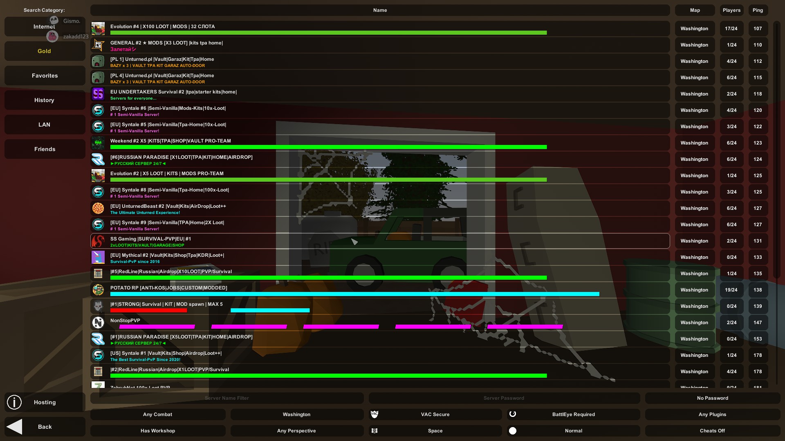This screenshot has width=785, height=441.
Task: Switch to the Favorites category
Action: point(45,76)
